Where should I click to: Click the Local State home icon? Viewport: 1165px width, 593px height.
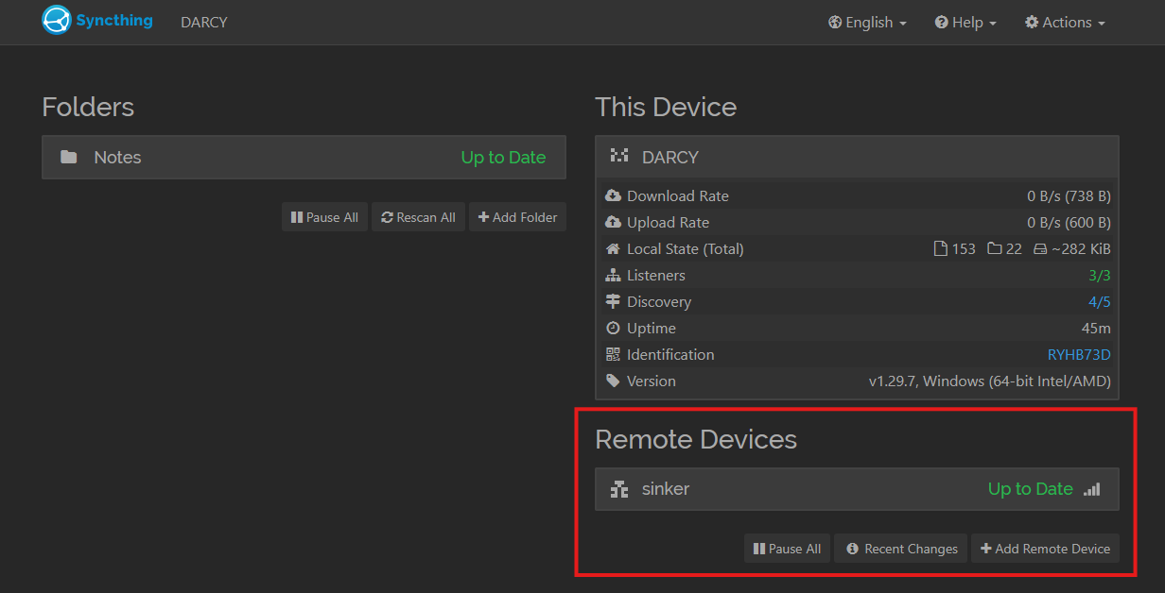click(x=613, y=248)
